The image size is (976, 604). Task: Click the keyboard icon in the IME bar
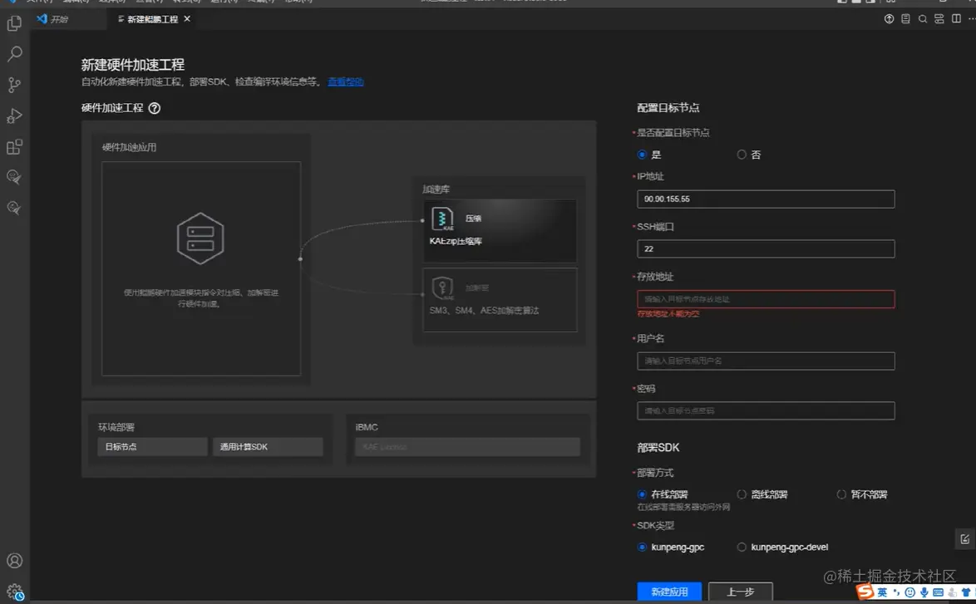[938, 592]
